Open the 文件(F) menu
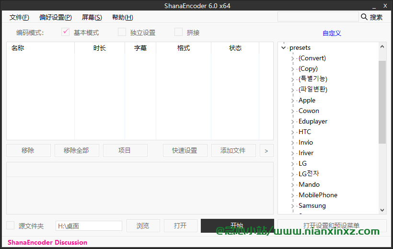This screenshot has height=249, width=393. tap(19, 17)
